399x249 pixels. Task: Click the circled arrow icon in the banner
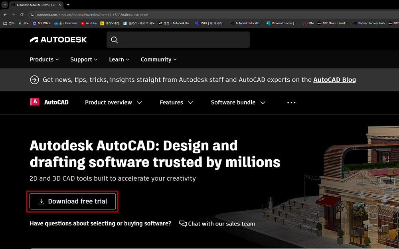pos(34,80)
